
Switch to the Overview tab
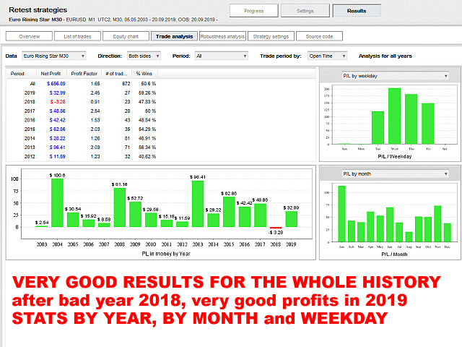29,35
